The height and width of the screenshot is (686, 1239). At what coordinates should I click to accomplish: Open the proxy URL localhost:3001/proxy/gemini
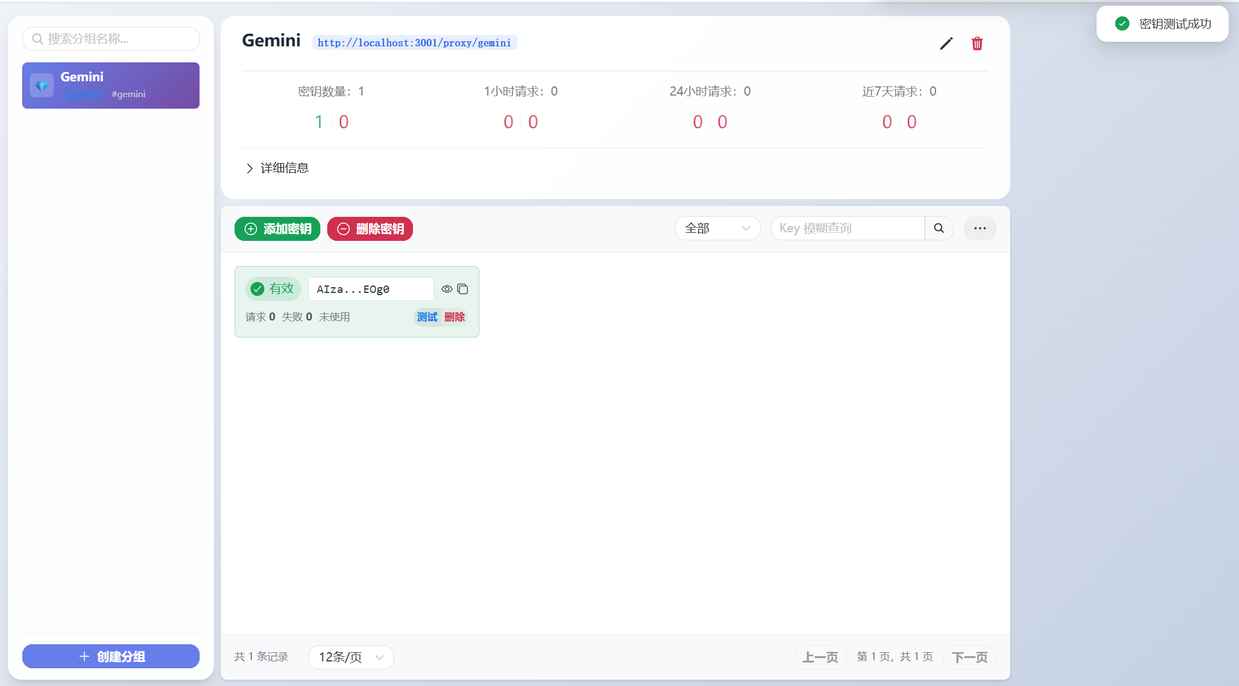click(414, 42)
